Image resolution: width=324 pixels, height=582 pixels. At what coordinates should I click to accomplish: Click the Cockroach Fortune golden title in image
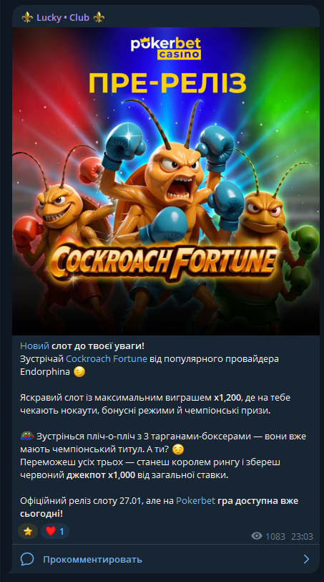tap(163, 260)
